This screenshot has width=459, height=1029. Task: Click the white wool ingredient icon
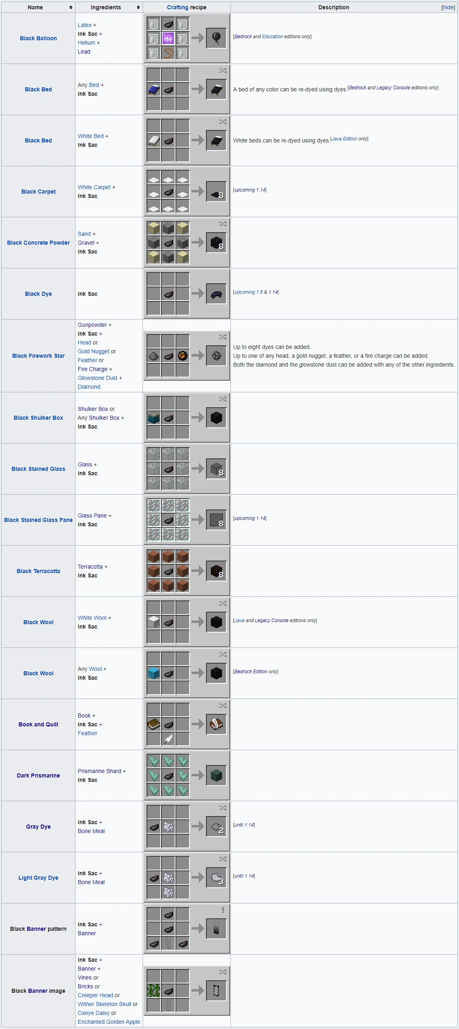click(154, 622)
